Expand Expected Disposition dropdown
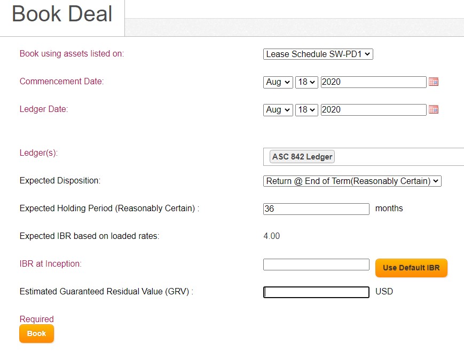The width and height of the screenshot is (464, 352). [352, 181]
